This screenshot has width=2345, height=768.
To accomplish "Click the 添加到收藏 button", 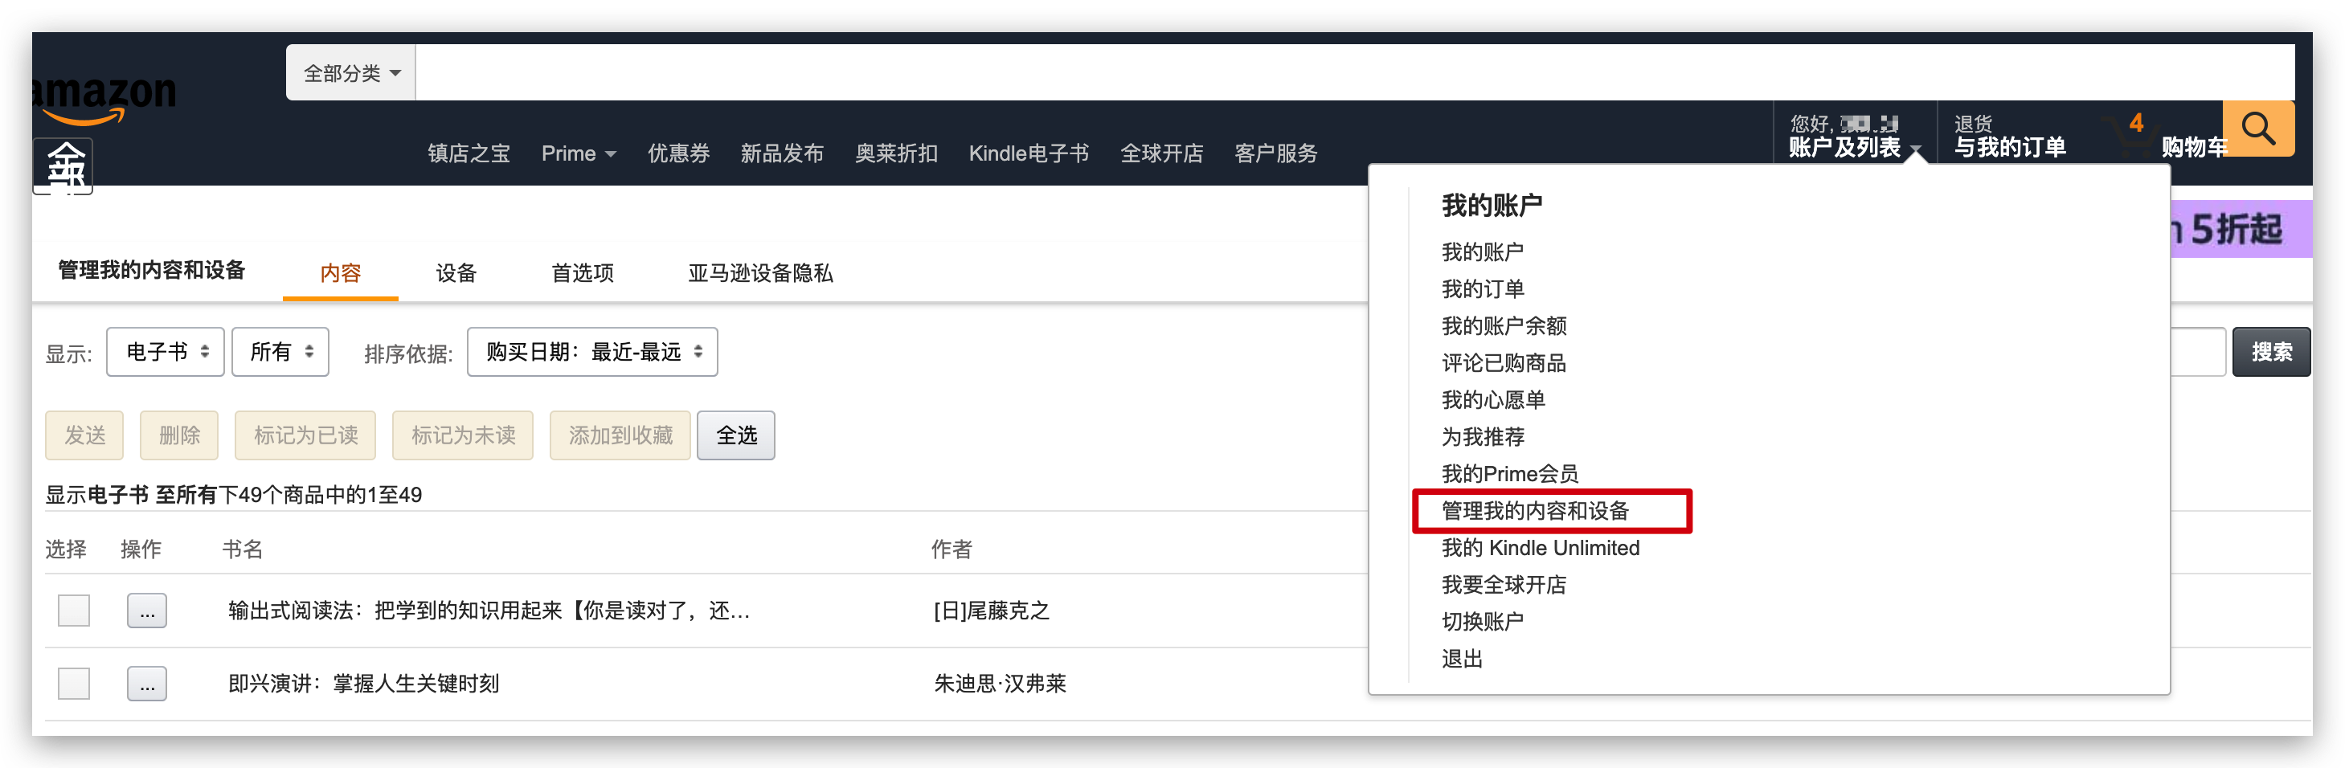I will (621, 435).
